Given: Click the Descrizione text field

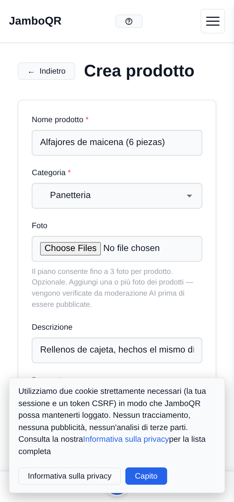Looking at the screenshot, I should [117, 350].
